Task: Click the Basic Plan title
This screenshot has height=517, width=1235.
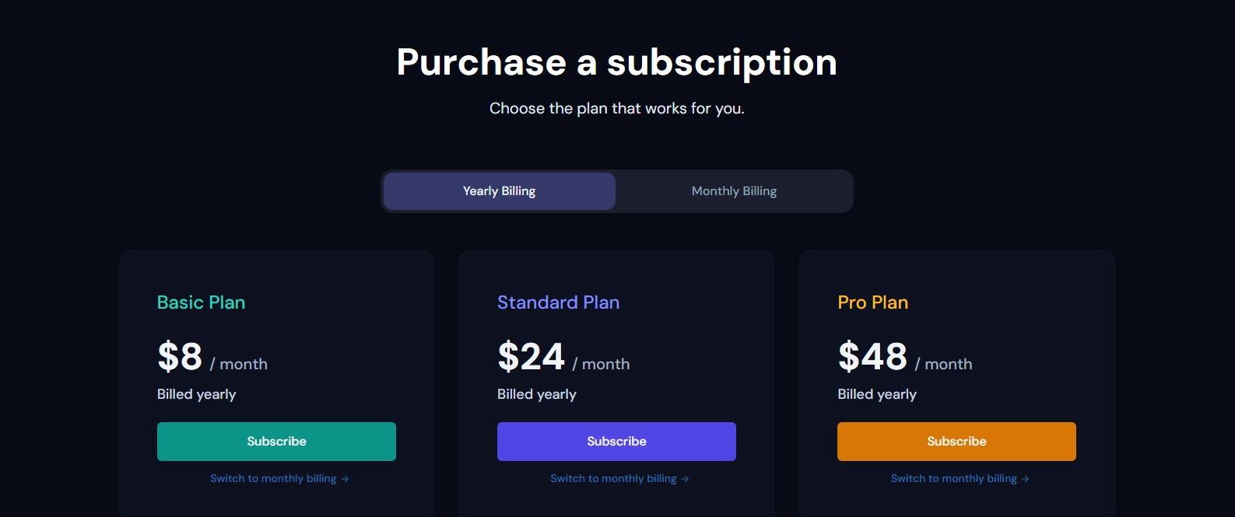Action: click(201, 302)
